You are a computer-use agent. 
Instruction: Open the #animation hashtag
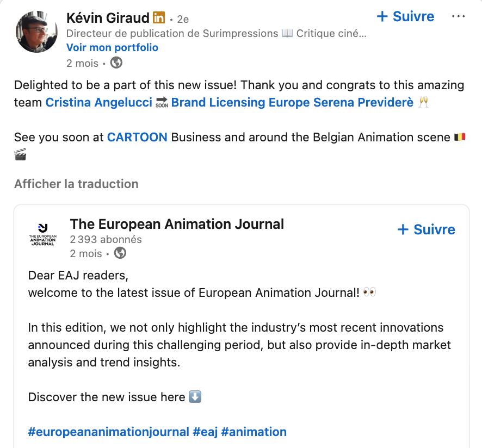click(254, 432)
